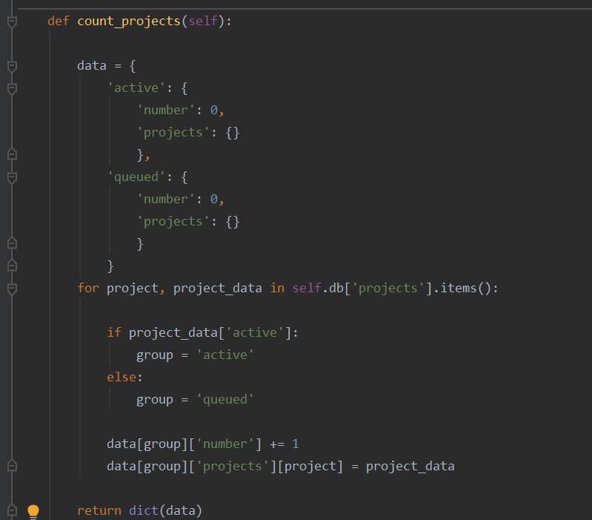
Task: Click 'projects' key inside the active block
Action: pyautogui.click(x=173, y=133)
